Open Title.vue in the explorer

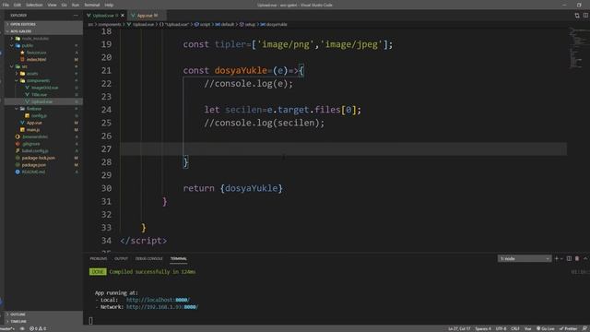point(39,94)
